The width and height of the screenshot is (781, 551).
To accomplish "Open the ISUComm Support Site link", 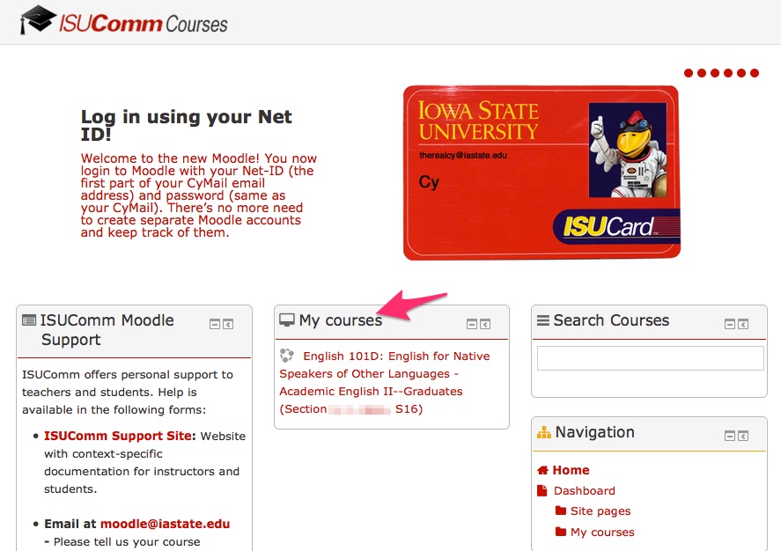I will click(x=118, y=436).
